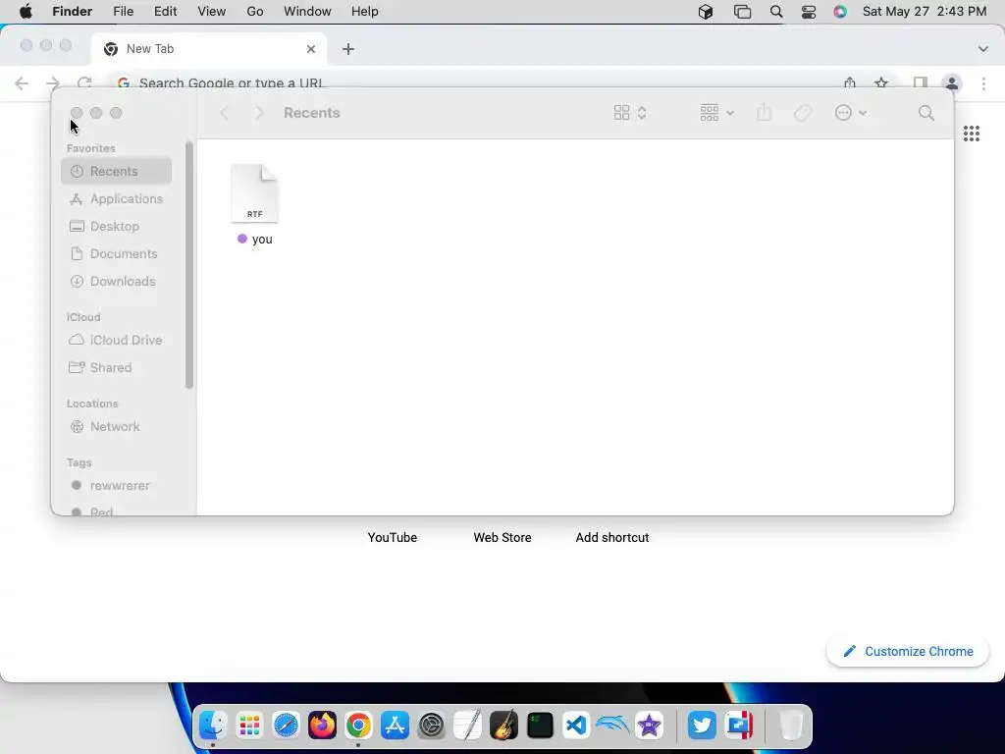Launch Safari from the Dock

pos(286,726)
